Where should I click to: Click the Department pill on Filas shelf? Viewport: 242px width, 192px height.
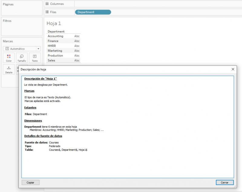(x=93, y=12)
